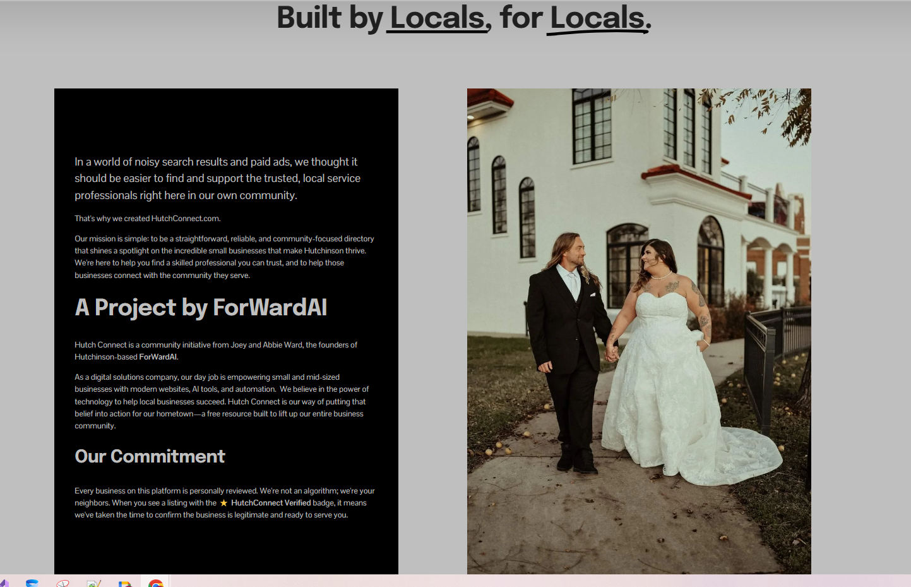Click the "In a world of noisy search results" intro

217,179
